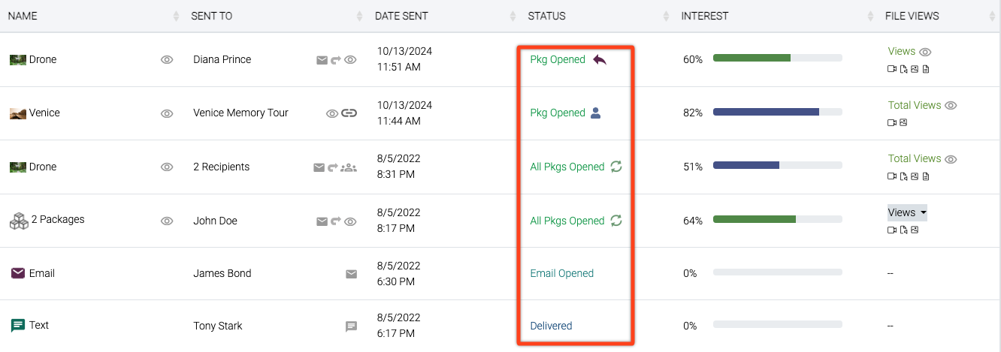1001x352 pixels.
Task: Open the Views dropdown in John Doe row
Action: coord(907,212)
